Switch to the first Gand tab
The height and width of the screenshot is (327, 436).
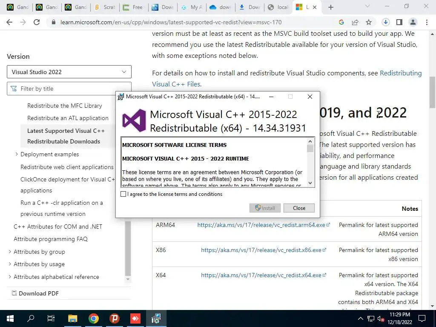[17, 7]
